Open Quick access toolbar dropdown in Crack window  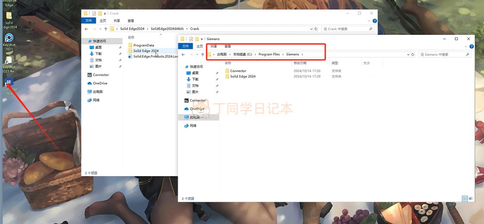(105, 13)
